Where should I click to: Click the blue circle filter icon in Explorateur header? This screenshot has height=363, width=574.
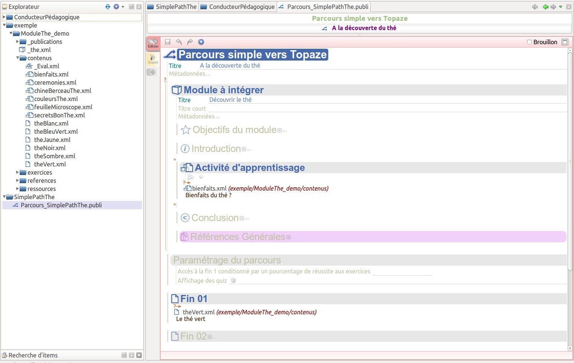pos(116,7)
